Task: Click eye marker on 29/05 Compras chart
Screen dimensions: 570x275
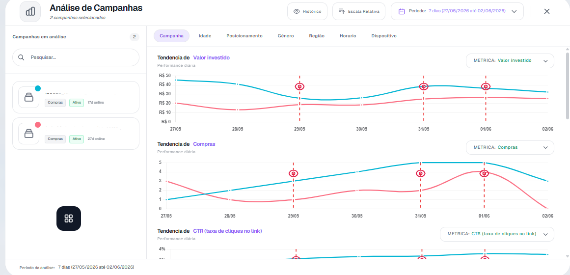Action: 294,173
